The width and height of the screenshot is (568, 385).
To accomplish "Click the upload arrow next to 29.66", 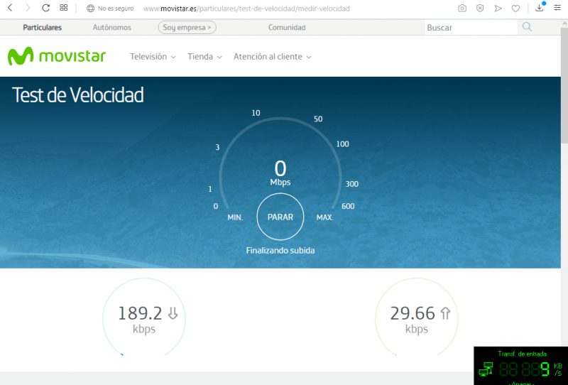I will point(445,313).
